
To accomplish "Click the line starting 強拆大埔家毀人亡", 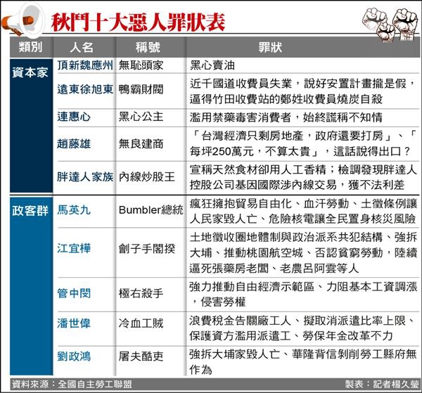I will coord(303,354).
